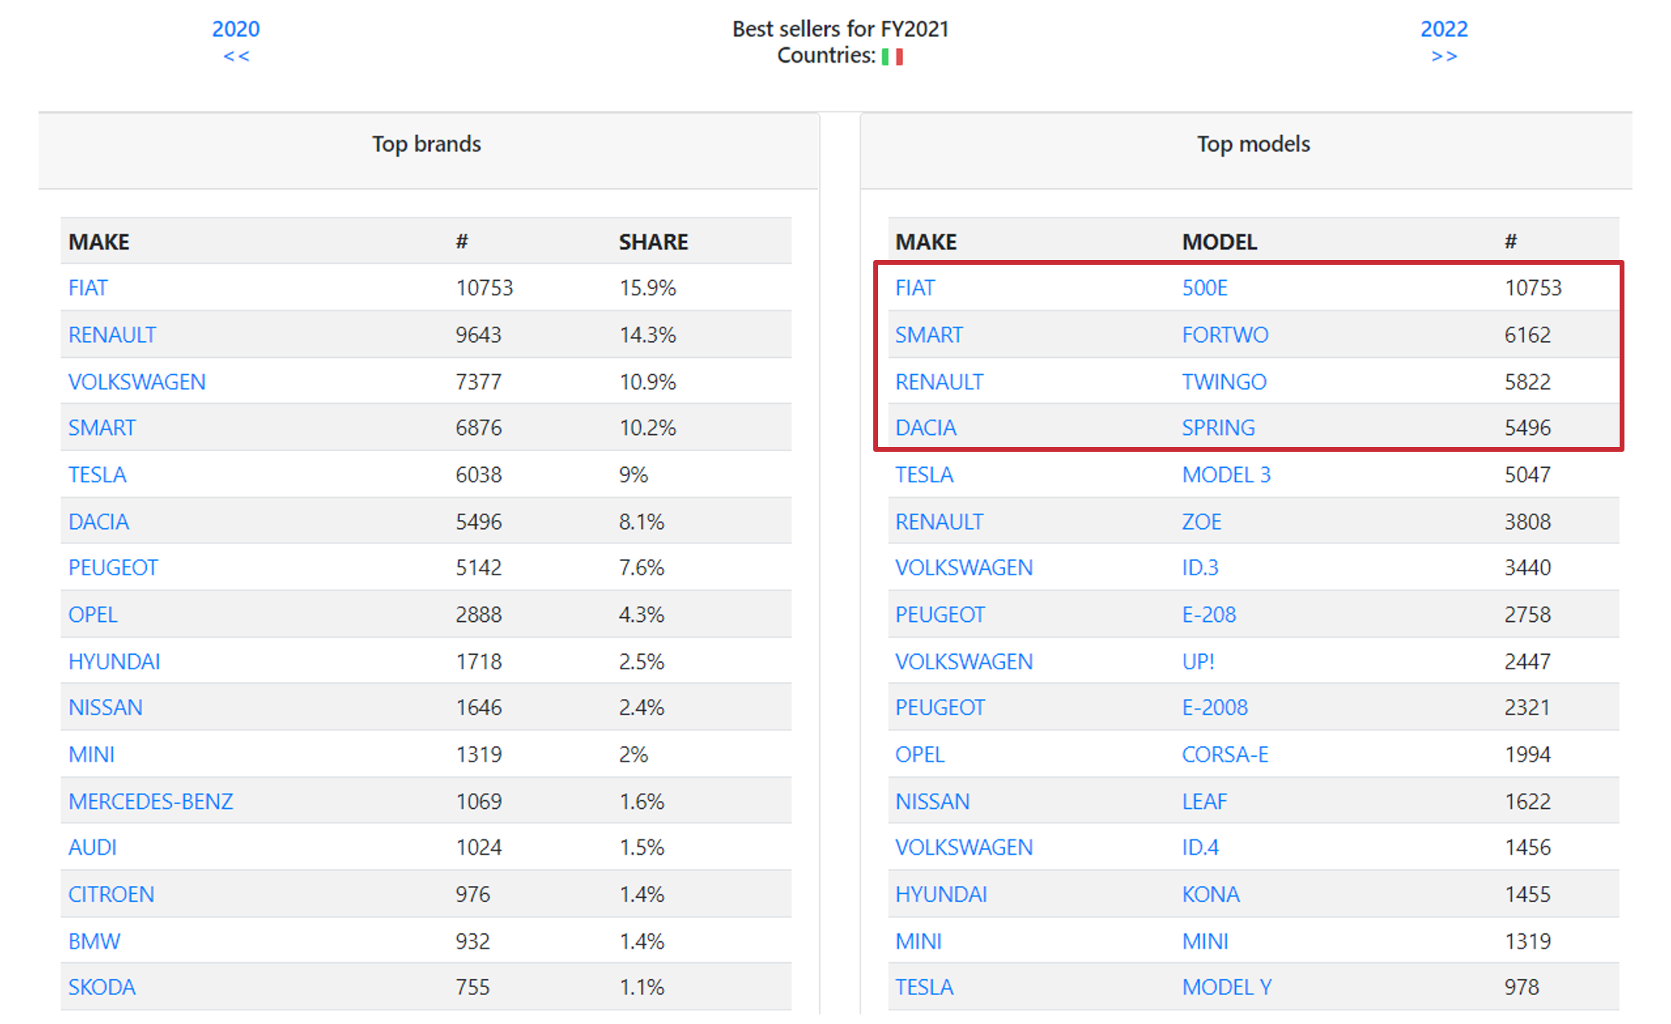Go to previous year 2020
Viewport: 1671px width, 1024px height.
(x=235, y=29)
